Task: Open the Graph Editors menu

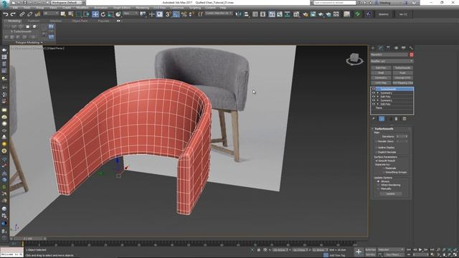Action: (122, 8)
